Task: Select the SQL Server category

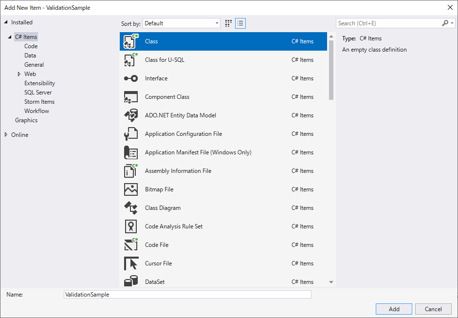Action: (x=38, y=93)
